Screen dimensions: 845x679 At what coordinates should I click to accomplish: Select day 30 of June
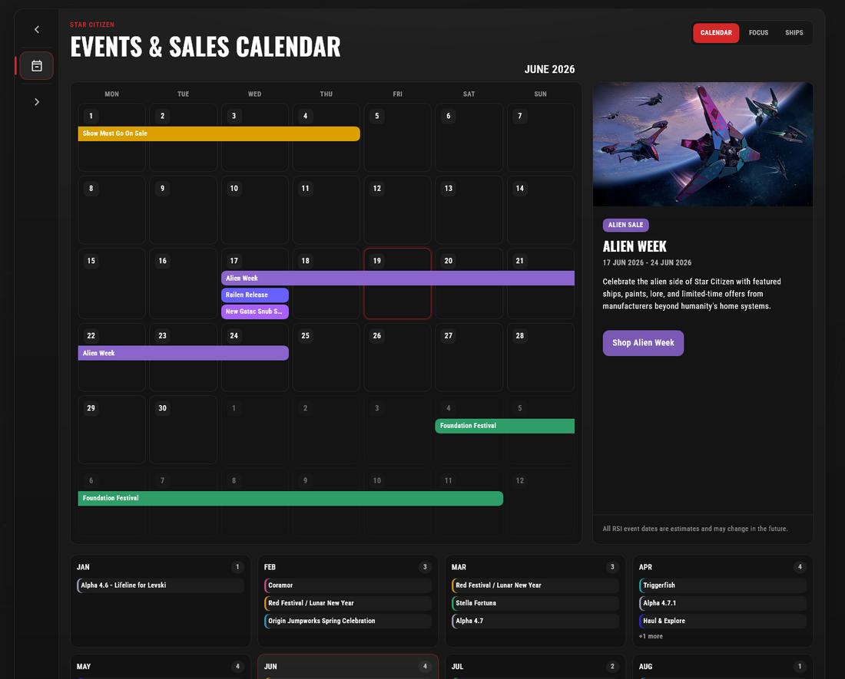point(184,430)
